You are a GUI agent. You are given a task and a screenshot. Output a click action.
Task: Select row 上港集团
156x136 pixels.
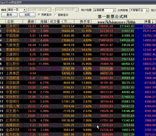tap(78, 73)
